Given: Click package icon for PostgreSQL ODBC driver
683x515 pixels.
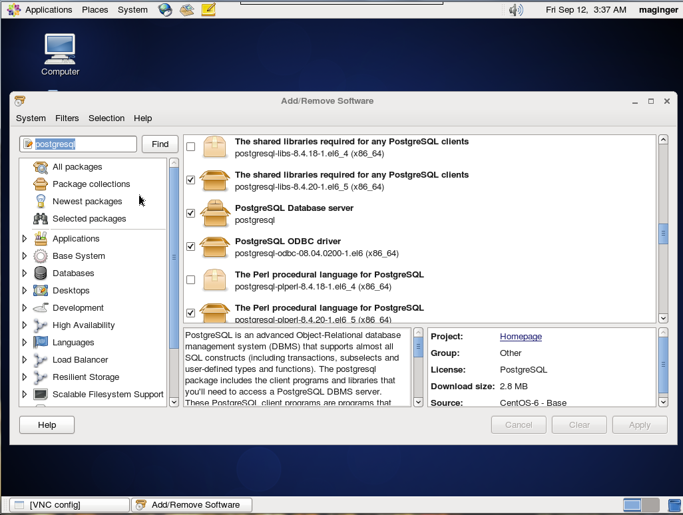Looking at the screenshot, I should point(214,247).
